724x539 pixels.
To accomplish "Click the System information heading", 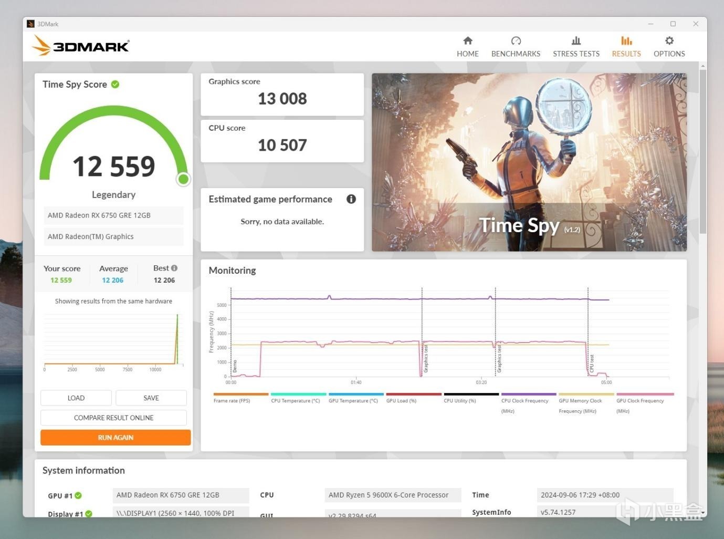I will pyautogui.click(x=83, y=471).
